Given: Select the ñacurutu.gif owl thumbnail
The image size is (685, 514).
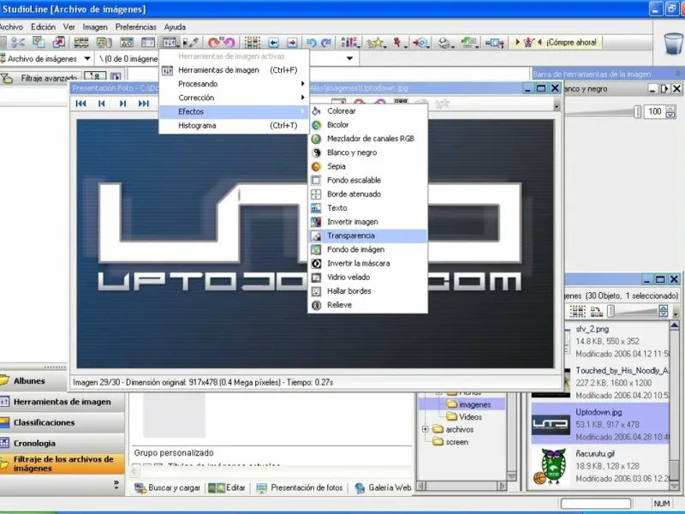Looking at the screenshot, I should click(550, 466).
